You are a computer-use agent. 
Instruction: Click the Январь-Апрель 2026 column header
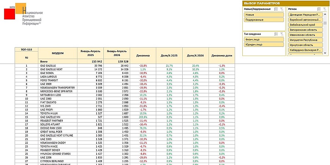[117, 53]
